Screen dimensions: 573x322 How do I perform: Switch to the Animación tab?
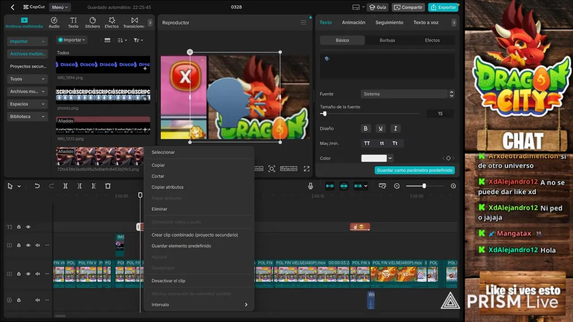point(354,22)
